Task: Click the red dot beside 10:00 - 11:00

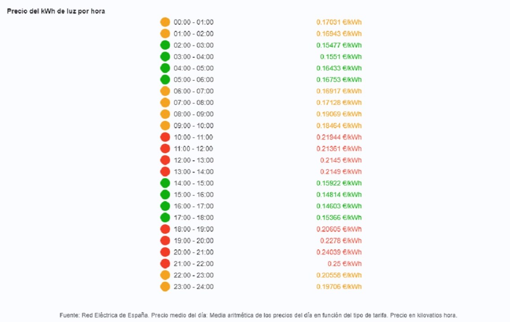Action: (165, 137)
